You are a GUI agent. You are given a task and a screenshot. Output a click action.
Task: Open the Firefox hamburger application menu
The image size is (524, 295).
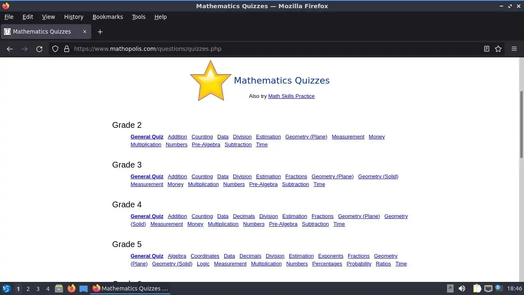(514, 49)
